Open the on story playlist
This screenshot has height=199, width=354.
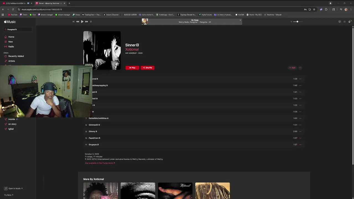coord(12,124)
